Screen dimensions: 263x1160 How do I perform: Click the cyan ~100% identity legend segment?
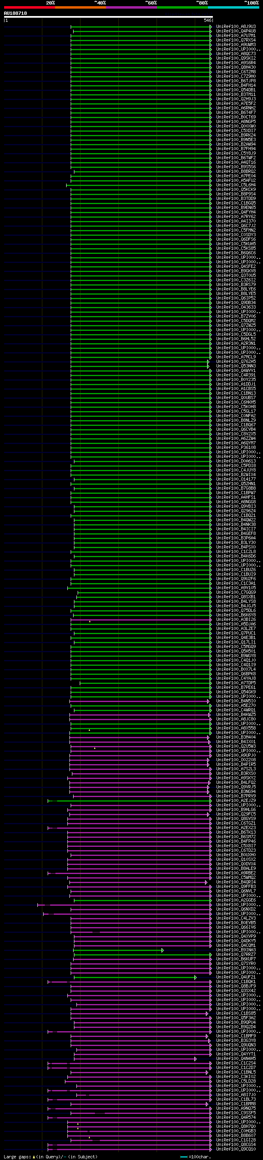pos(233,7)
